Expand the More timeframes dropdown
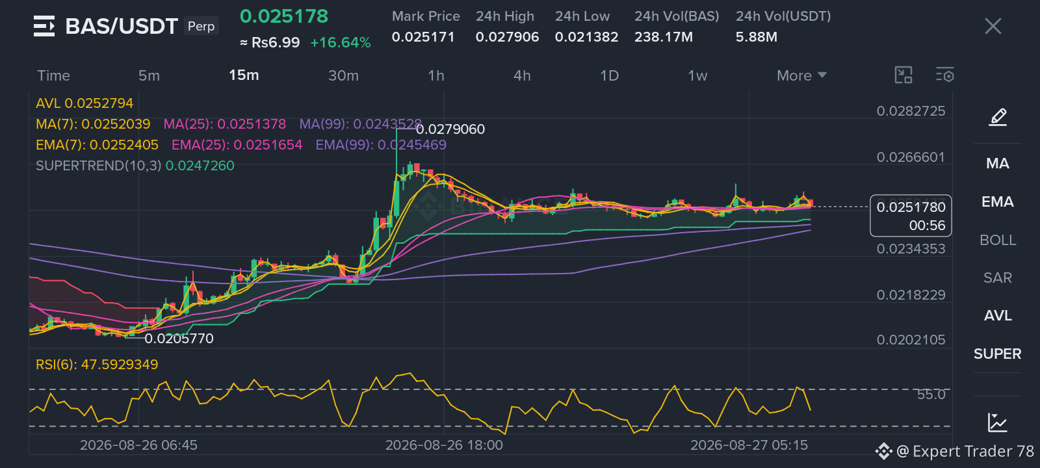The width and height of the screenshot is (1040, 468). [801, 75]
